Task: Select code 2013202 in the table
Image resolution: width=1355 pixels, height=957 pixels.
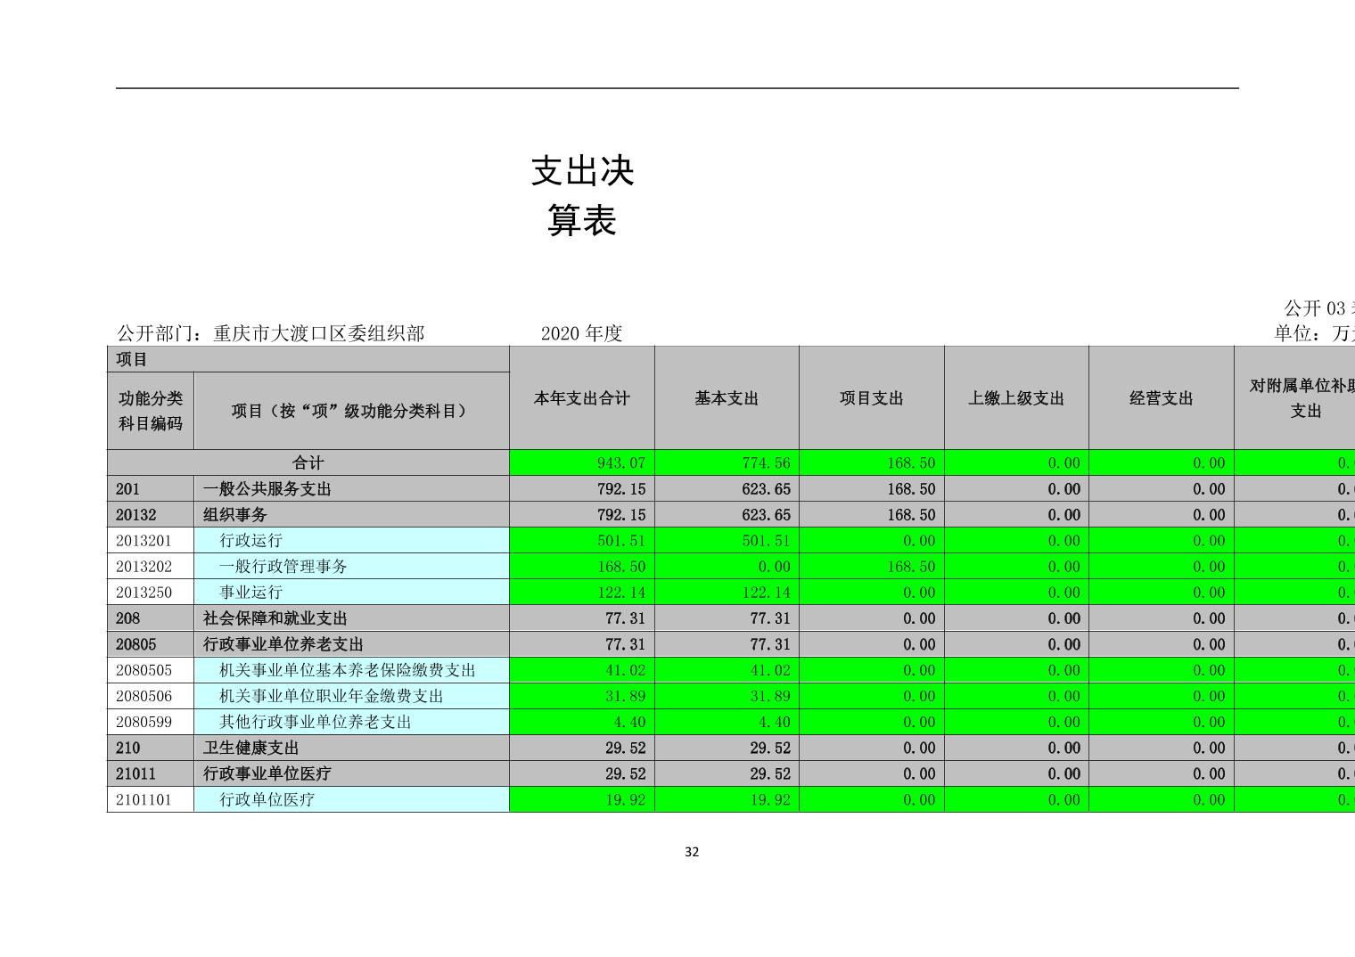Action: coord(144,567)
